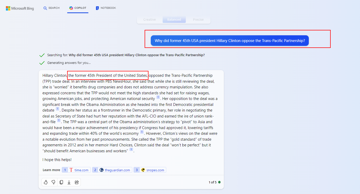The height and width of the screenshot is (194, 360).
Task: Click the '1 of 5' response counter
Action: coord(212,182)
